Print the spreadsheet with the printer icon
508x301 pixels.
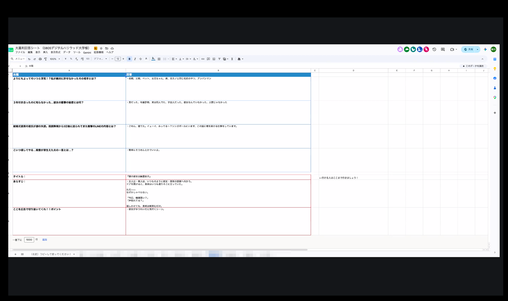tap(40, 59)
